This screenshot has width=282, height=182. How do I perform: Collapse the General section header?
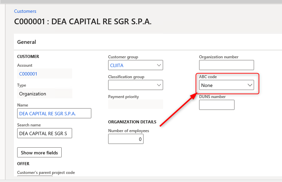pos(27,42)
